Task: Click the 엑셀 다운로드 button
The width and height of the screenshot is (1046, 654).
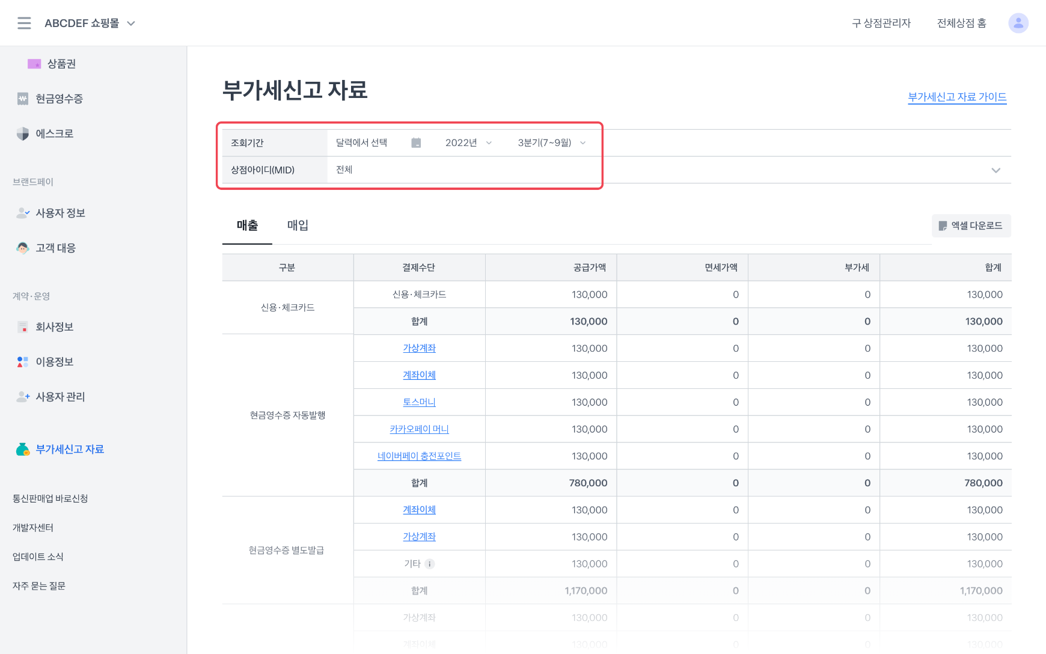Action: tap(971, 225)
